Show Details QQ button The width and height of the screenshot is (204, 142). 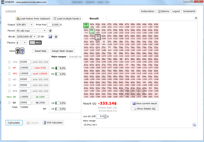(145, 109)
